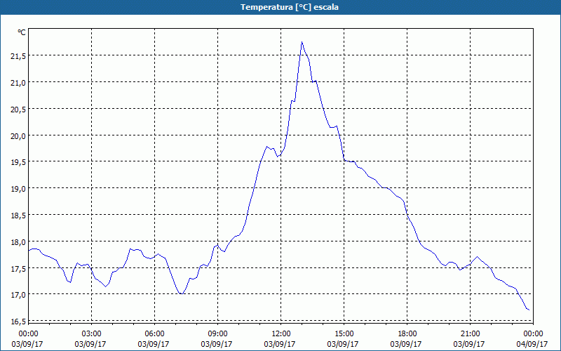Select the 19,5 y-axis label
Screen dimensions: 561x351
[x=18, y=162]
